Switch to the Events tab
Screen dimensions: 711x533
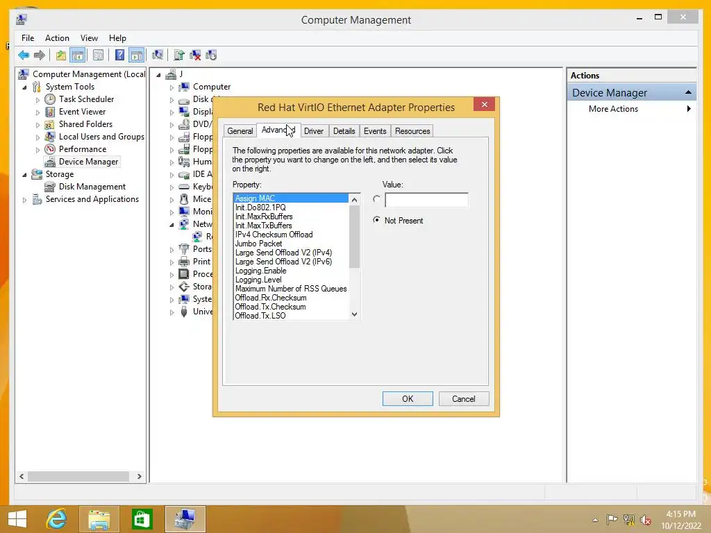(375, 131)
